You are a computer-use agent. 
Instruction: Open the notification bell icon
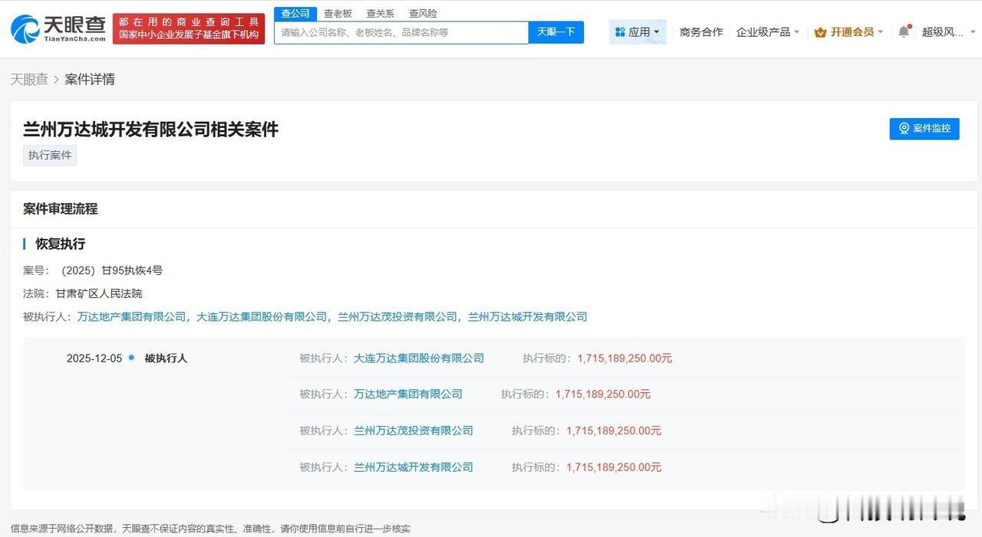(904, 31)
